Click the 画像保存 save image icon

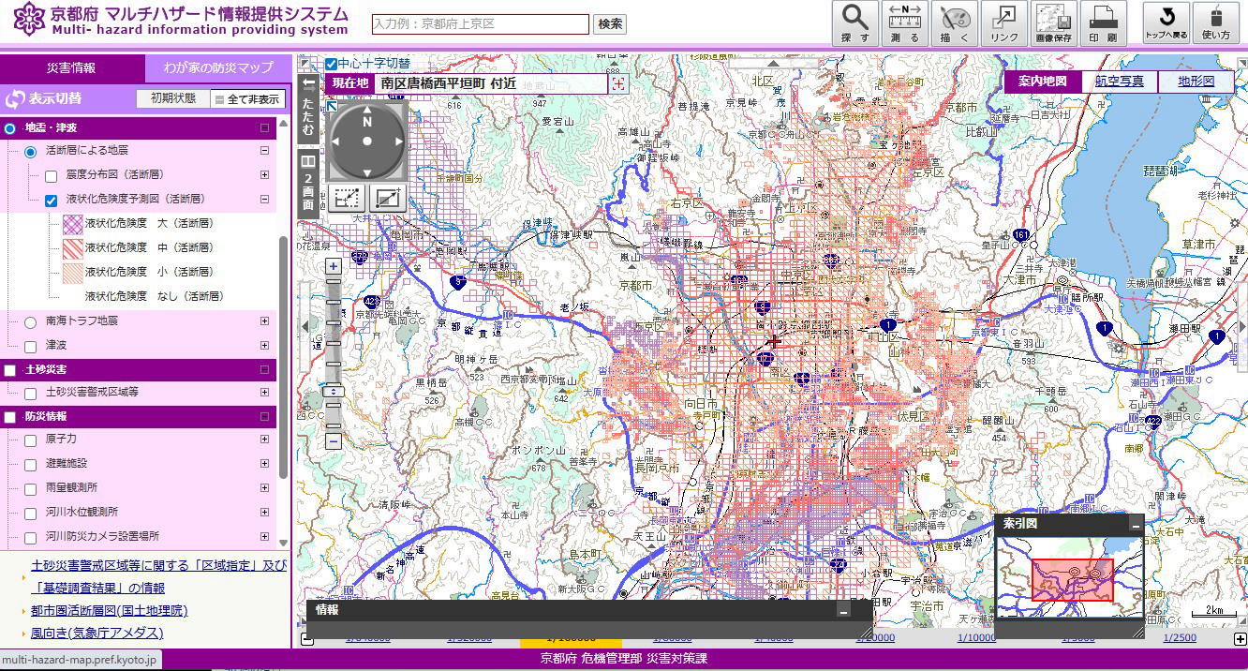1053,23
